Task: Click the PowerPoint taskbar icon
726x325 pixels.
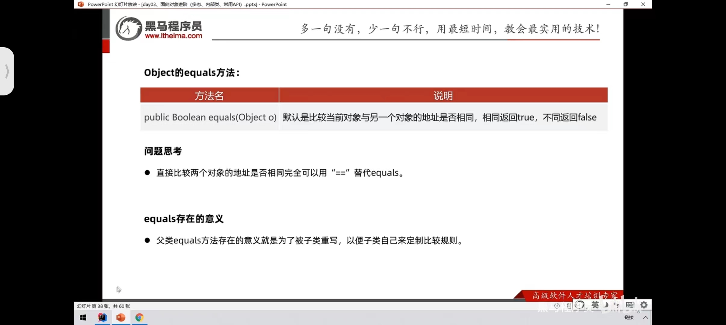Action: tap(121, 317)
